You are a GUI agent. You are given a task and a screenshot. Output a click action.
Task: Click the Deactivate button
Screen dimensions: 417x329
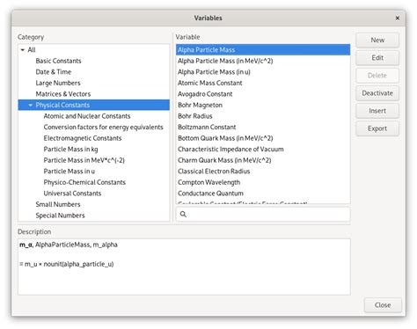coord(377,93)
